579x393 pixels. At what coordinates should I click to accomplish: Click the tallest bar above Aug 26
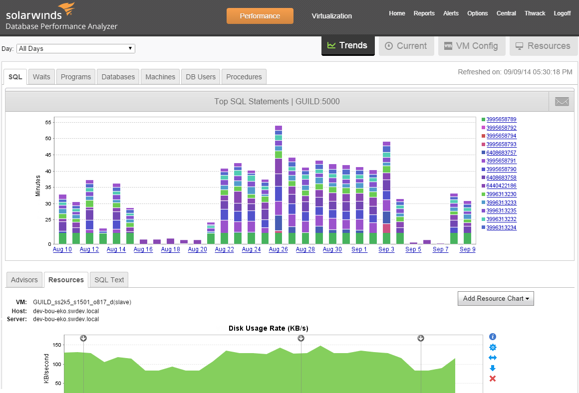click(x=279, y=185)
